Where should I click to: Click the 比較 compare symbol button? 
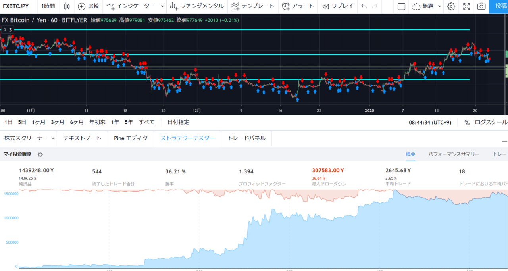point(88,6)
